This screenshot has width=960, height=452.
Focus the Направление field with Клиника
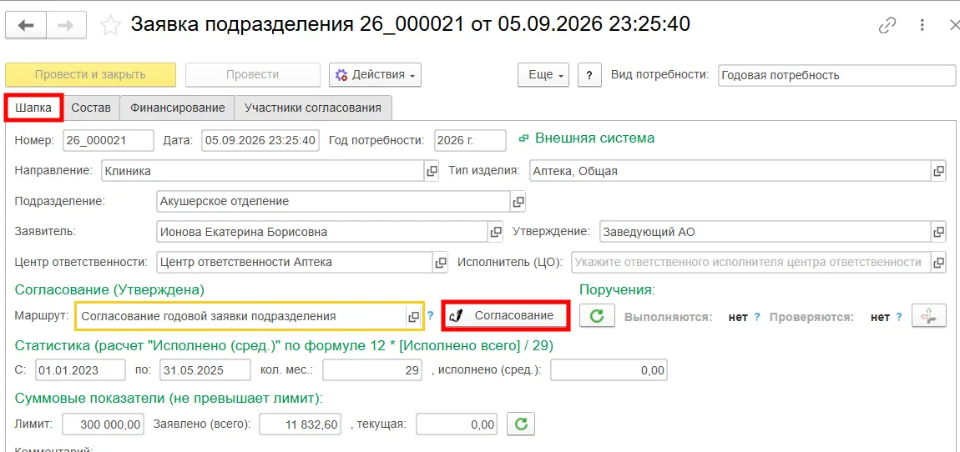point(263,171)
